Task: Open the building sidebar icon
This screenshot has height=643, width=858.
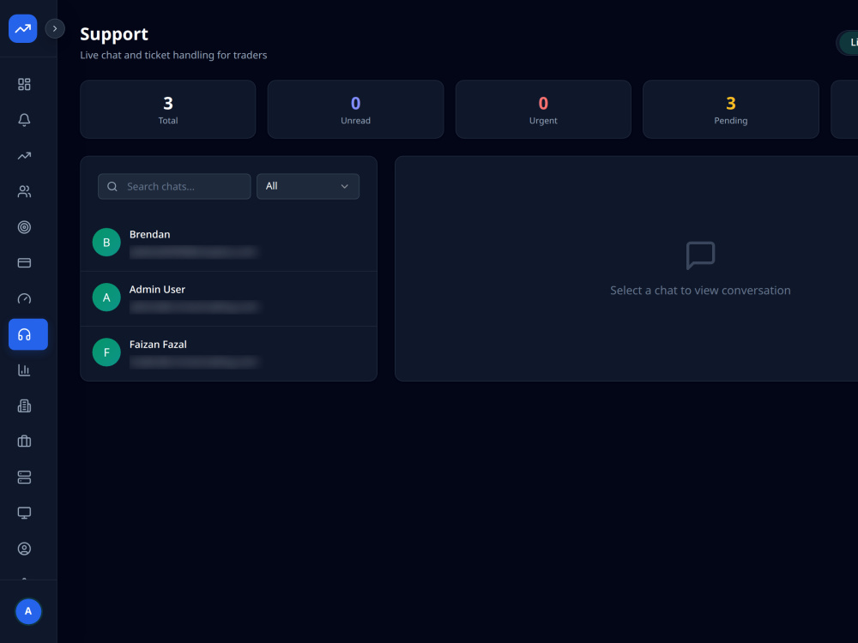Action: point(24,406)
